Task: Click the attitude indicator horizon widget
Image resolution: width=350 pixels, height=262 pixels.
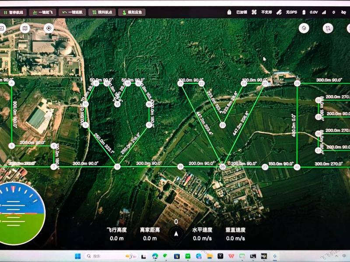Action: tap(20, 214)
